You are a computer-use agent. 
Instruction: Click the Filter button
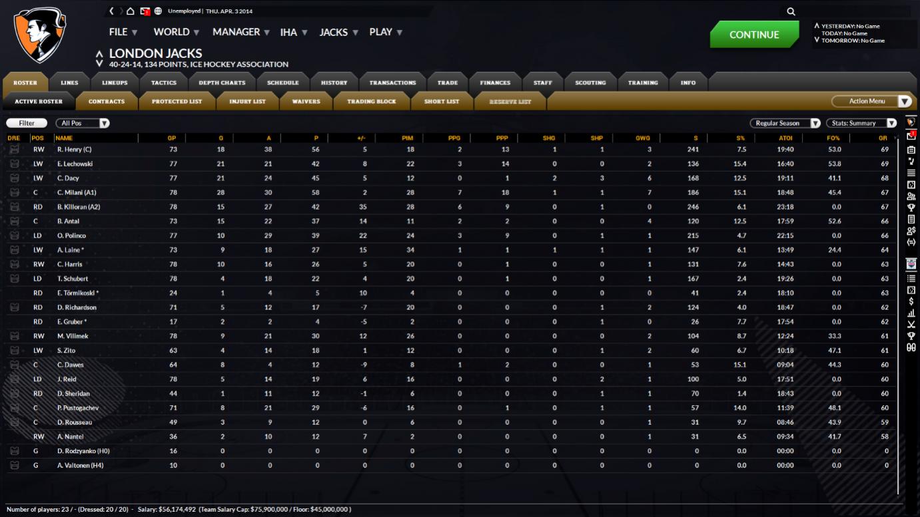coord(27,123)
